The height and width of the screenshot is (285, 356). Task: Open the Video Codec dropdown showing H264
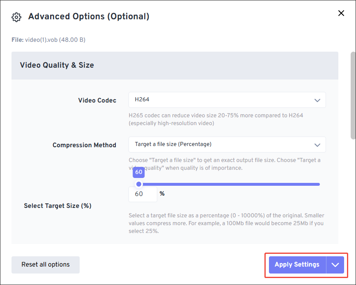[x=227, y=100]
